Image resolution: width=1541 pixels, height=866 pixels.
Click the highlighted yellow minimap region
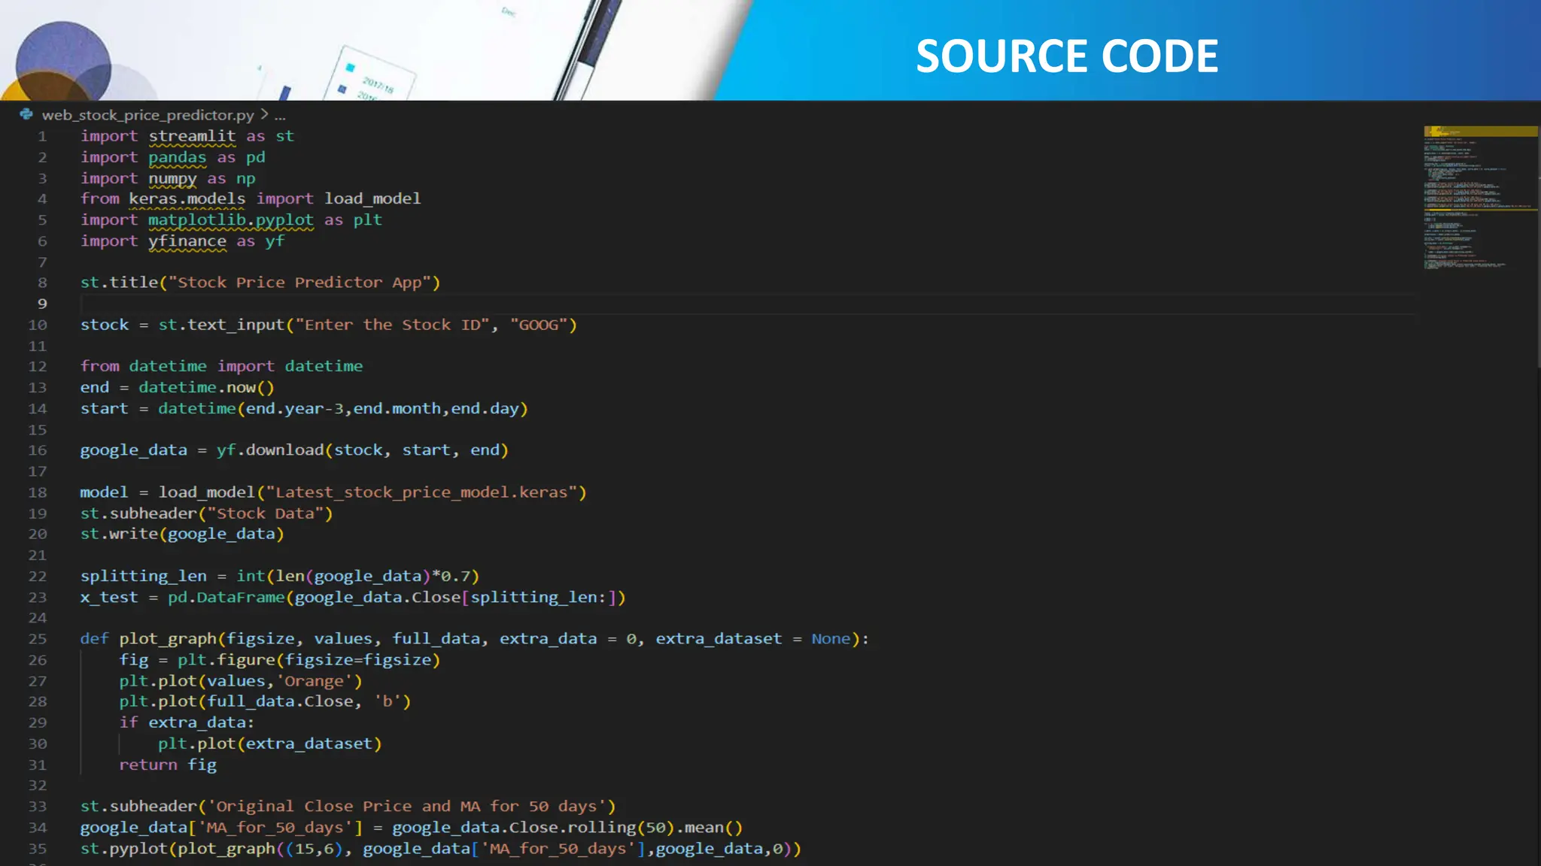click(1479, 132)
